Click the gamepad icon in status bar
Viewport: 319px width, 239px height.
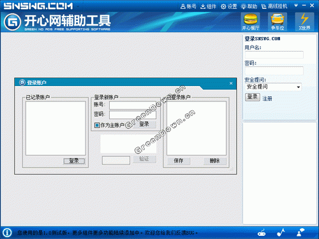[x=262, y=233]
